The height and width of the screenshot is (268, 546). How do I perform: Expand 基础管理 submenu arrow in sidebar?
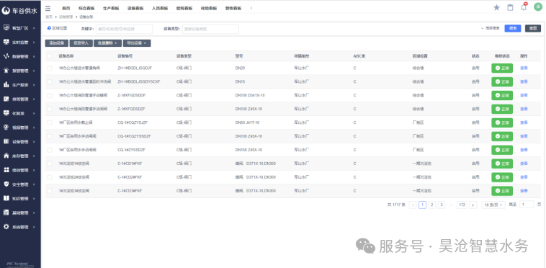pos(34,213)
